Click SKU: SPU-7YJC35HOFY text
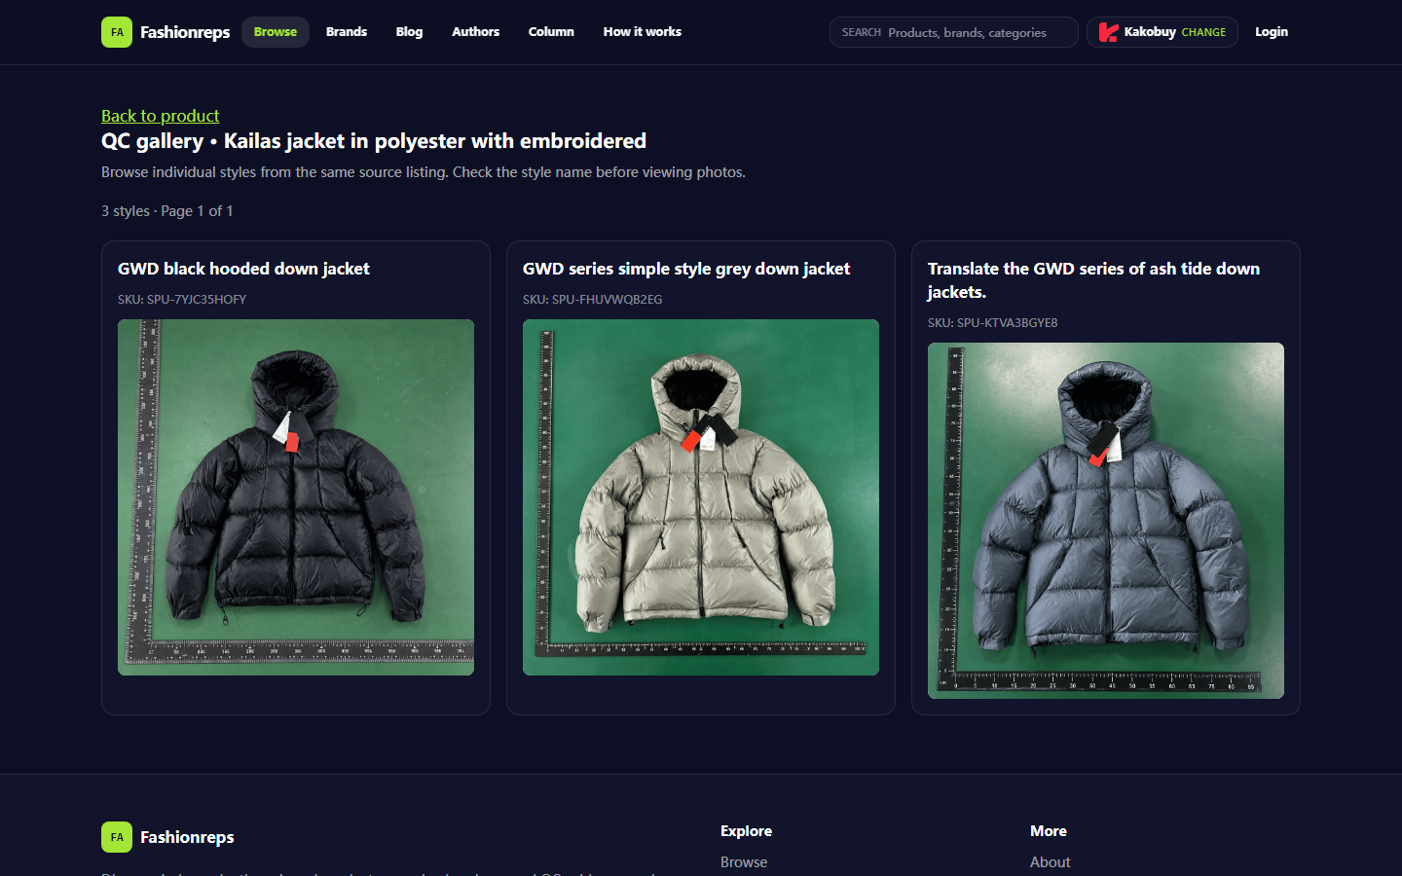1402x876 pixels. (182, 300)
